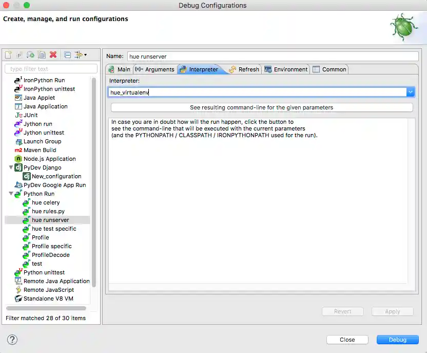Click the help question mark icon

11,340
